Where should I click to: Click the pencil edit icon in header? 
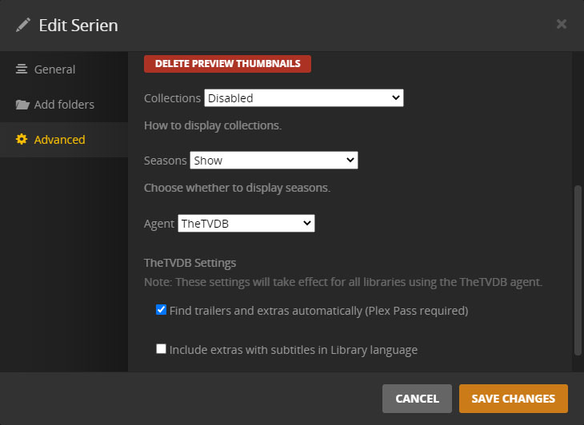click(22, 25)
